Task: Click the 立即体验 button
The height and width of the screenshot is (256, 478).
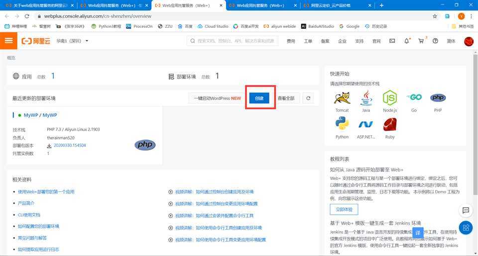Action: coord(344,209)
